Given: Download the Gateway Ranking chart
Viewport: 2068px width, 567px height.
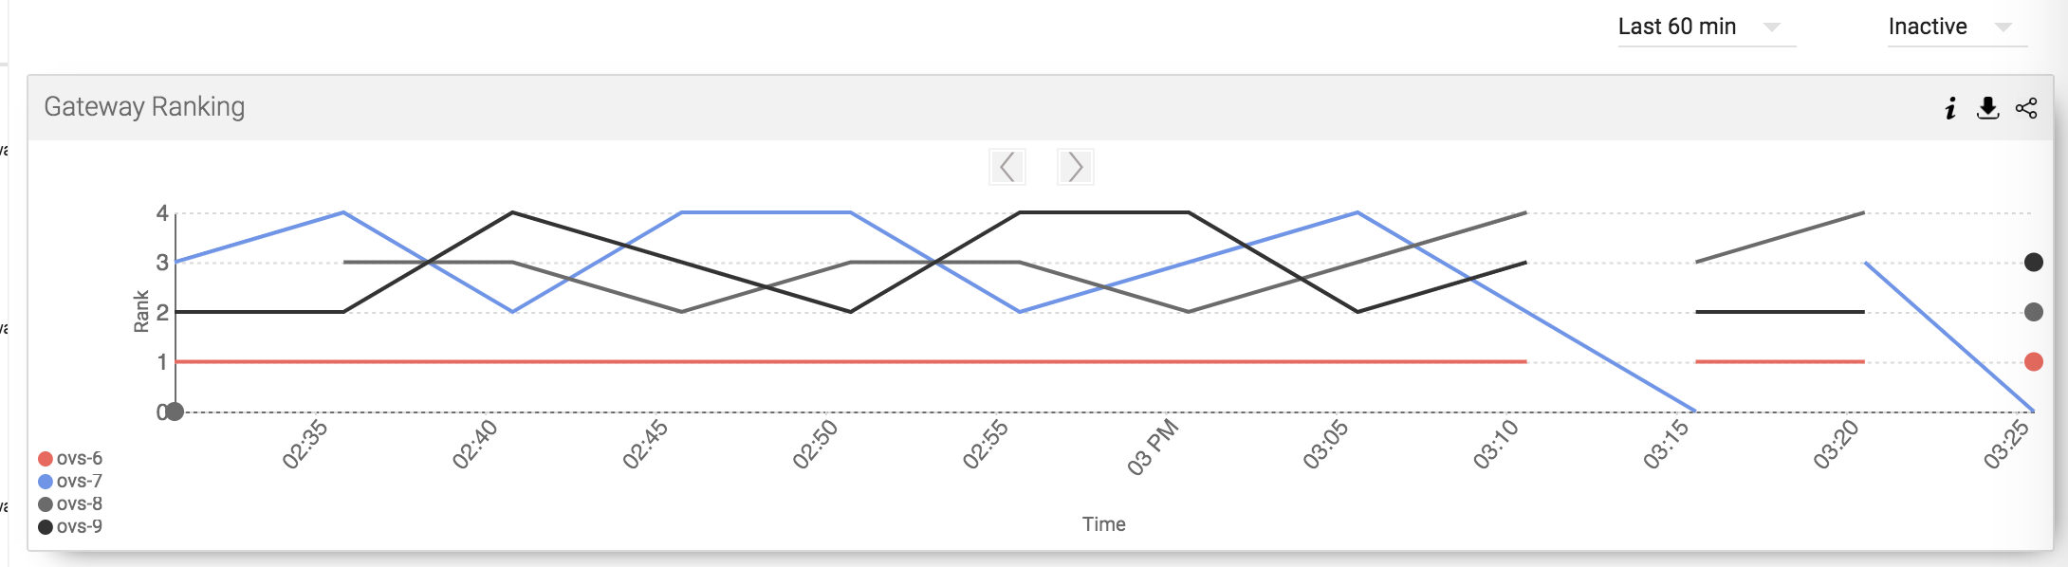Looking at the screenshot, I should [x=1986, y=110].
